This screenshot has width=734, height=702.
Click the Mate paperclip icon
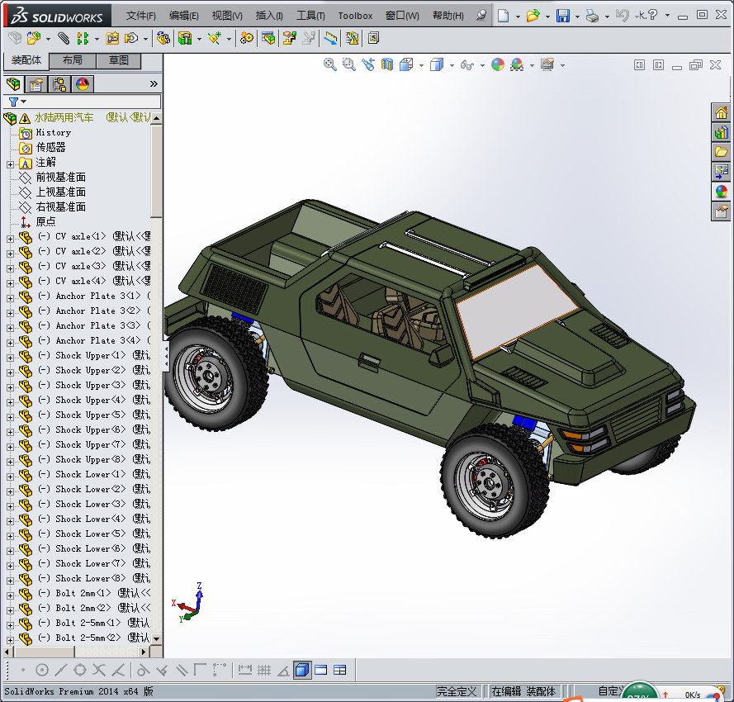[x=64, y=38]
